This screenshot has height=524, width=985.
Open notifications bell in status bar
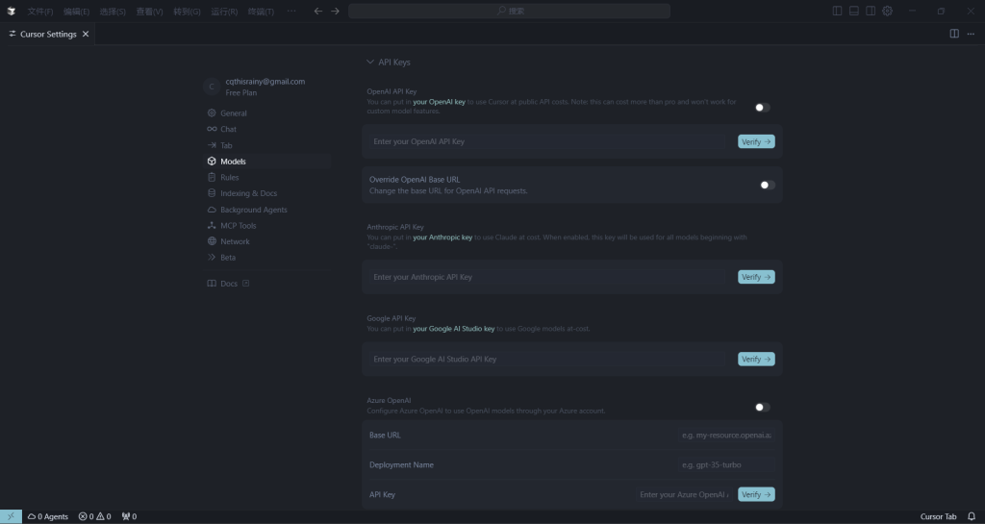pyautogui.click(x=972, y=516)
